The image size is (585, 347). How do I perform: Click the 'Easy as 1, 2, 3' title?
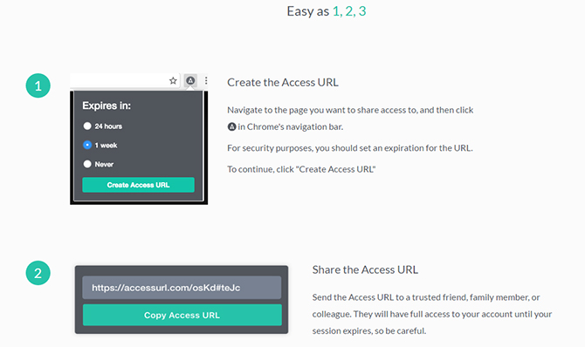pos(327,11)
